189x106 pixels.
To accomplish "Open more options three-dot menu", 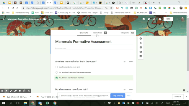I will (177, 19).
